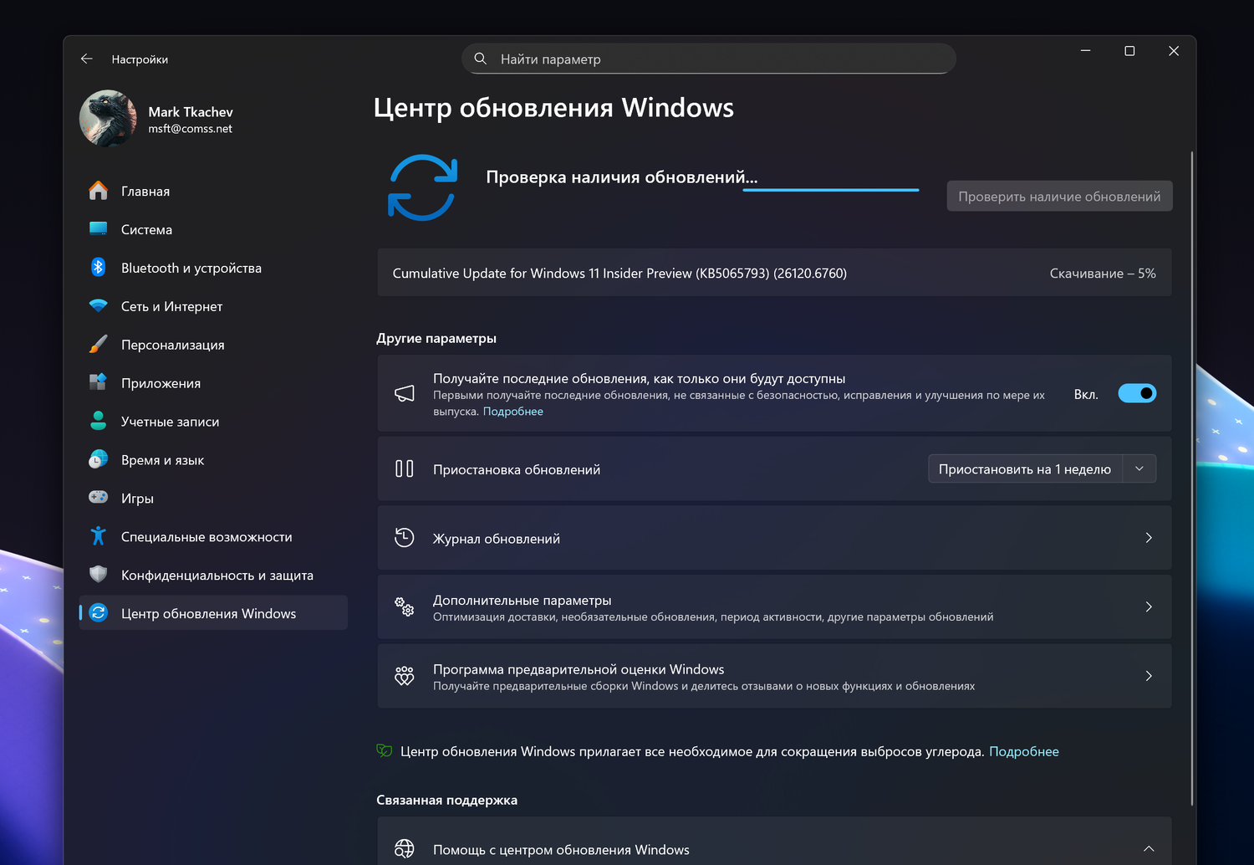Image resolution: width=1254 pixels, height=865 pixels.
Task: Open the Система settings section
Action: [x=146, y=229]
